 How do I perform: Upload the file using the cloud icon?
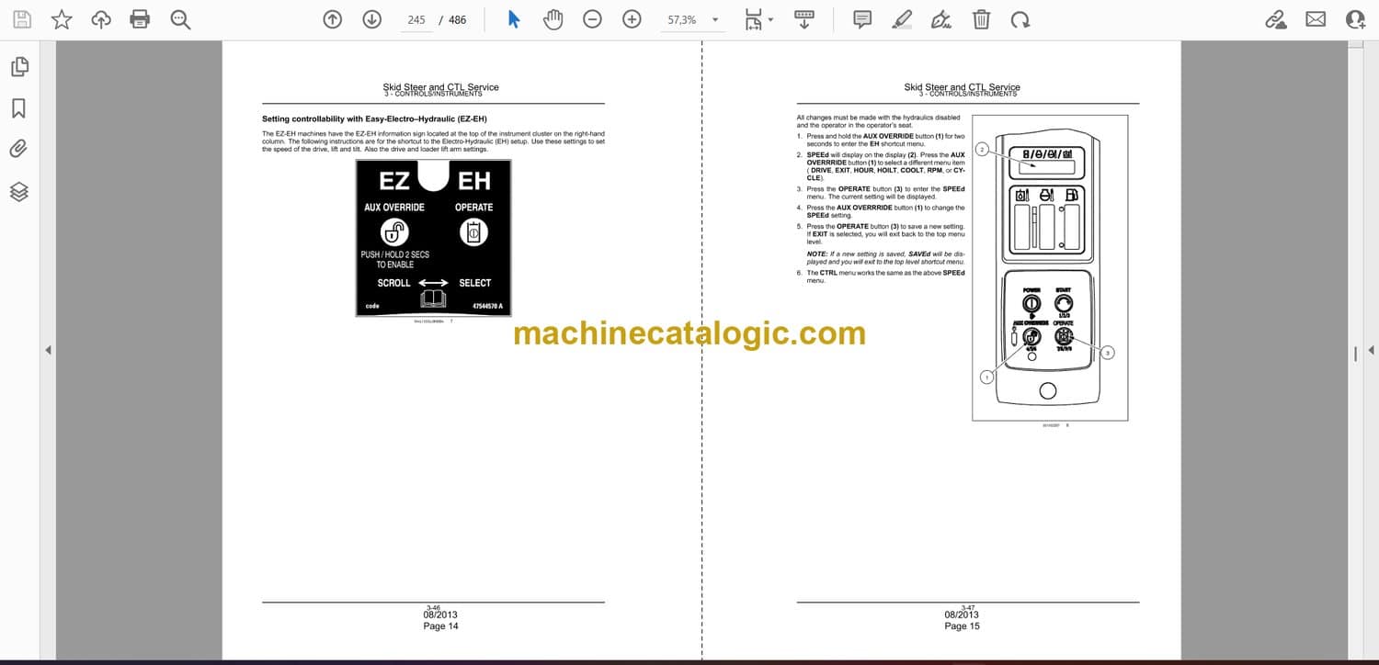[101, 19]
